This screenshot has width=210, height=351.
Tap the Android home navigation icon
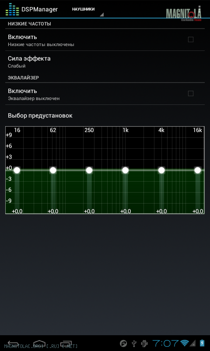point(39,343)
